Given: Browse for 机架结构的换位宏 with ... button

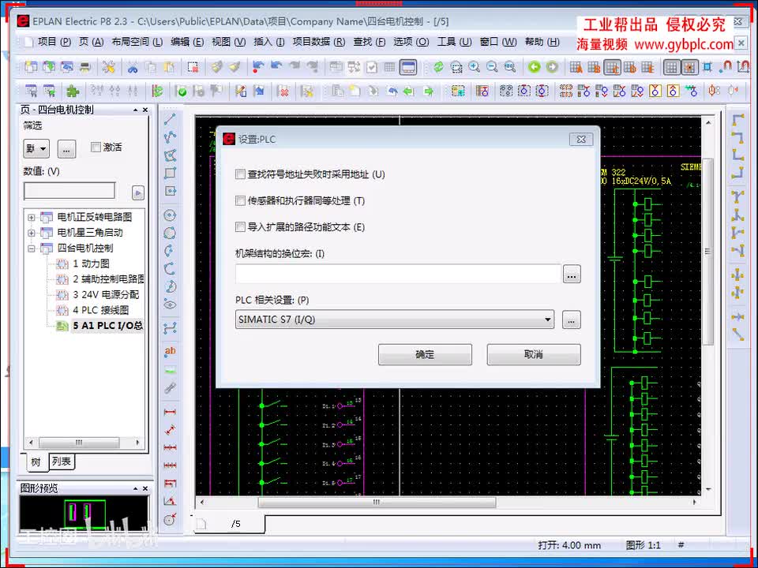Looking at the screenshot, I should pos(572,275).
